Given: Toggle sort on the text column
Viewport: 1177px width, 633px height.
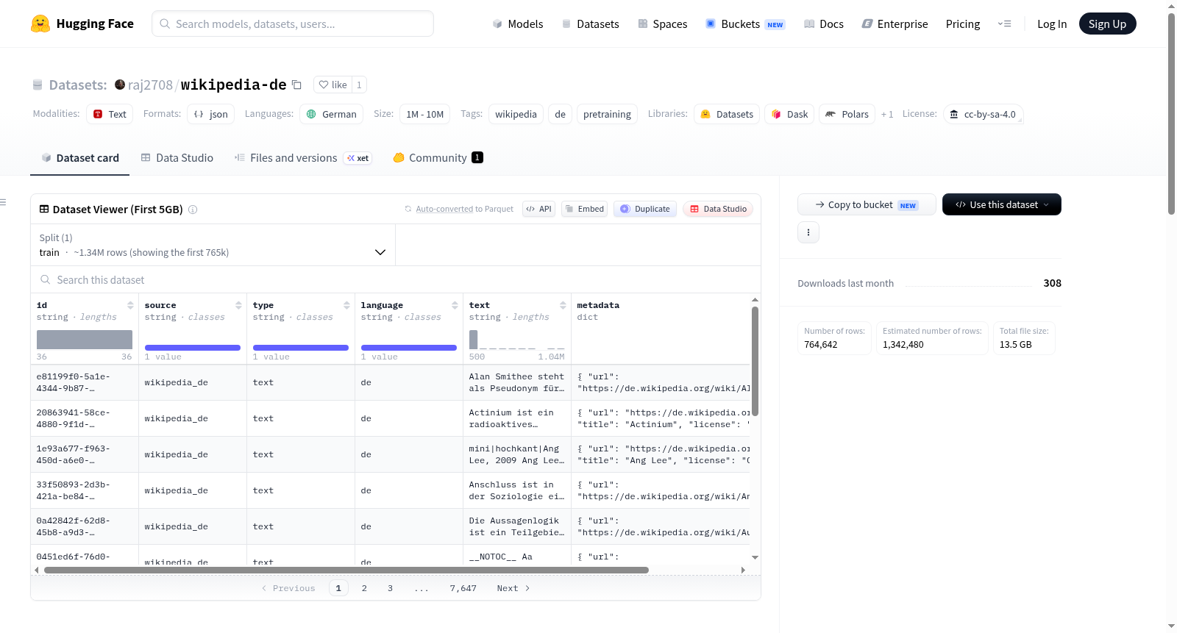Looking at the screenshot, I should pyautogui.click(x=563, y=305).
